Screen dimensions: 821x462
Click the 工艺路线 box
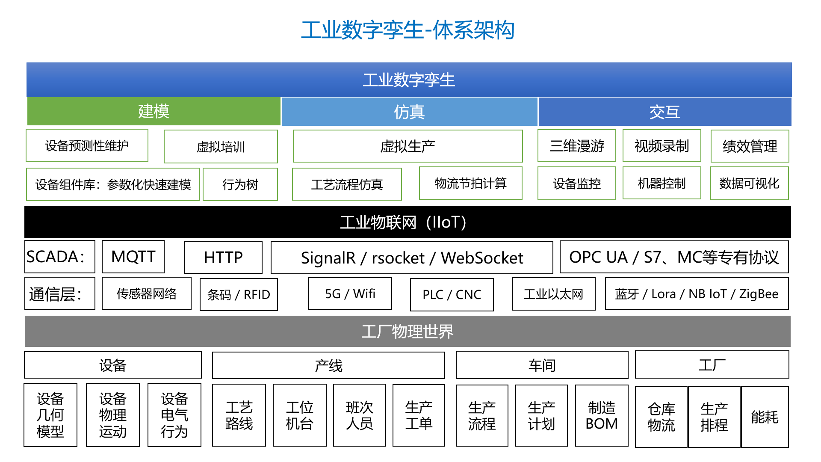pyautogui.click(x=239, y=415)
